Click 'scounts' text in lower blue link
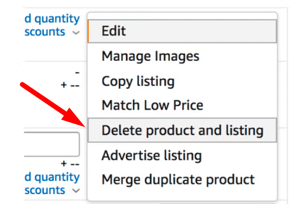Image resolution: width=300 pixels, height=204 pixels. 45,190
